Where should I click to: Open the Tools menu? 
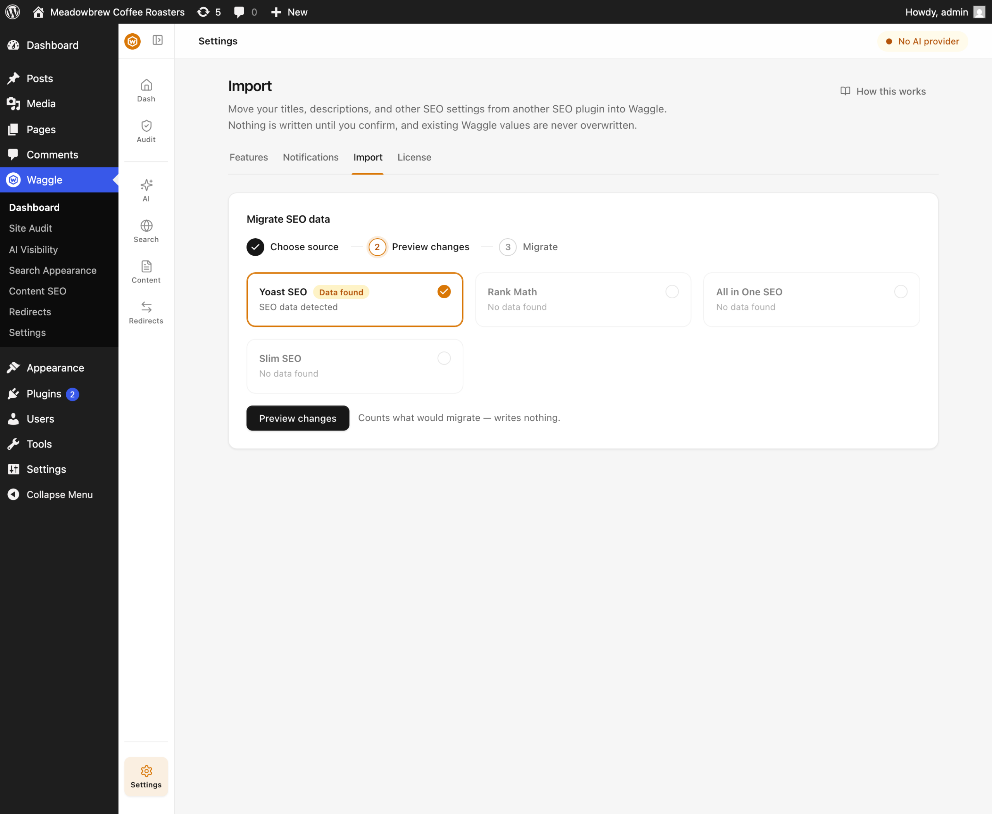coord(59,444)
